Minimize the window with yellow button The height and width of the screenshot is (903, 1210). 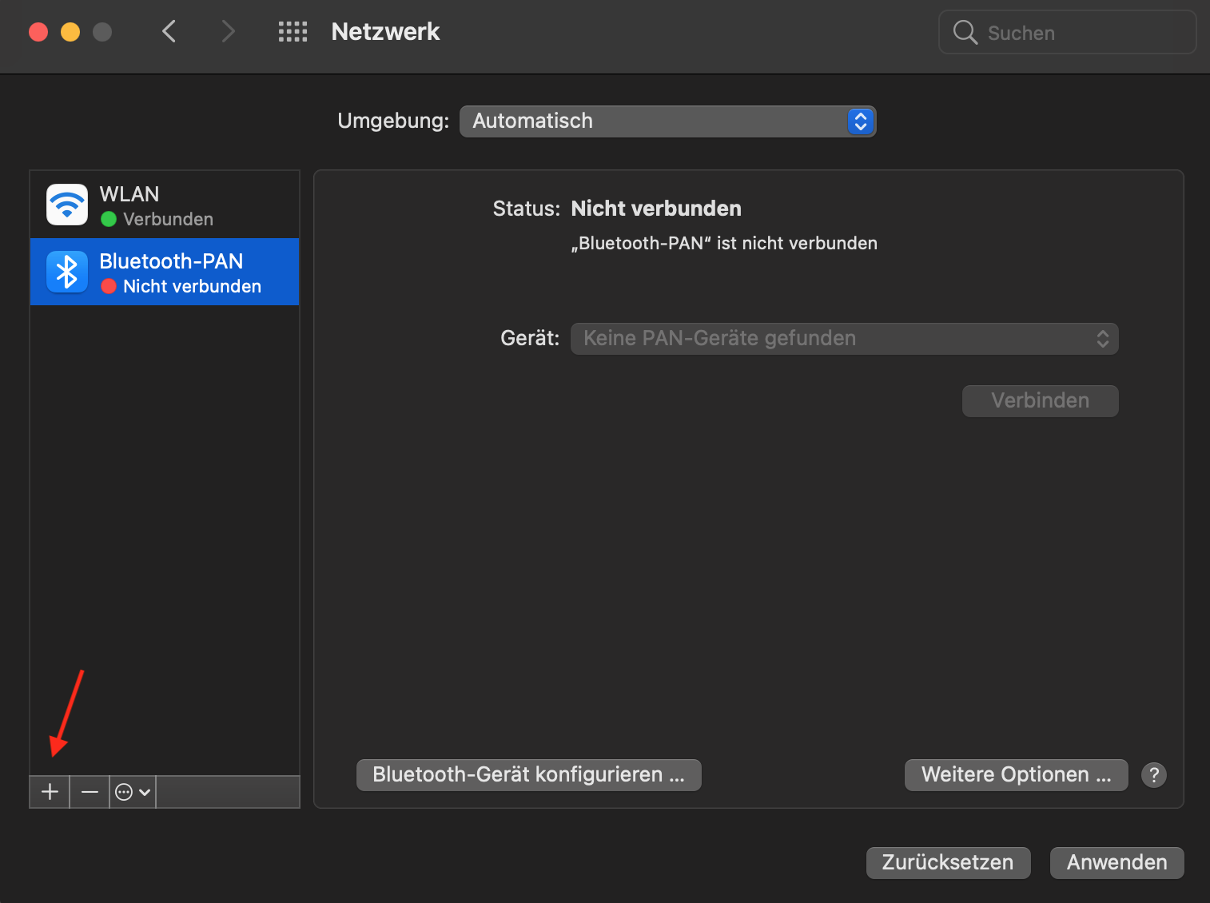point(70,32)
